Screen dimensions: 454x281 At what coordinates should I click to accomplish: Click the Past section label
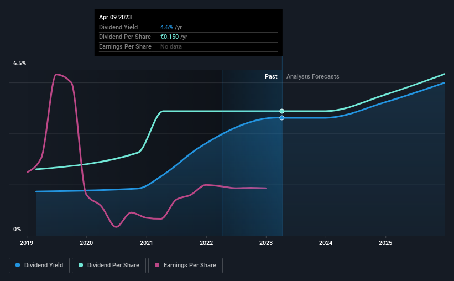point(271,76)
